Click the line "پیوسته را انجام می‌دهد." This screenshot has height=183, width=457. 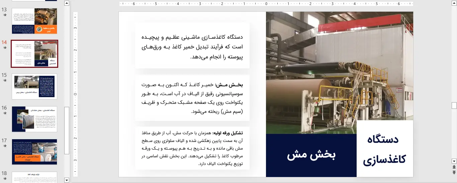point(217,57)
